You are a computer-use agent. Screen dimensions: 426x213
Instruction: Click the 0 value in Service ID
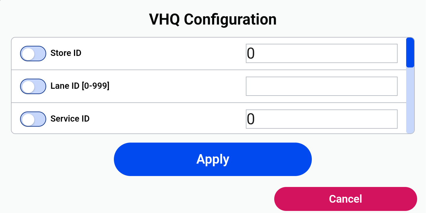click(251, 119)
